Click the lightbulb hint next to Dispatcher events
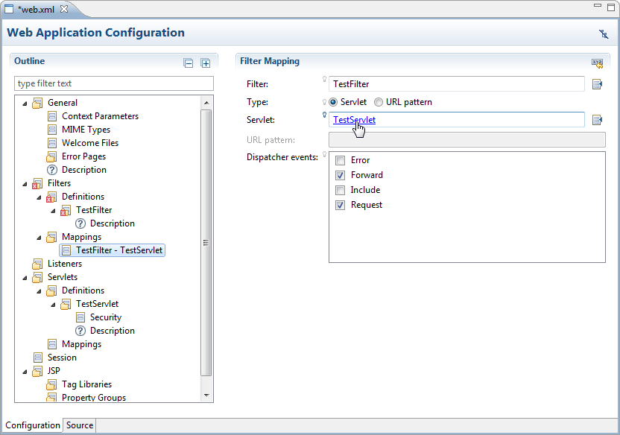Image resolution: width=620 pixels, height=435 pixels. click(x=324, y=154)
